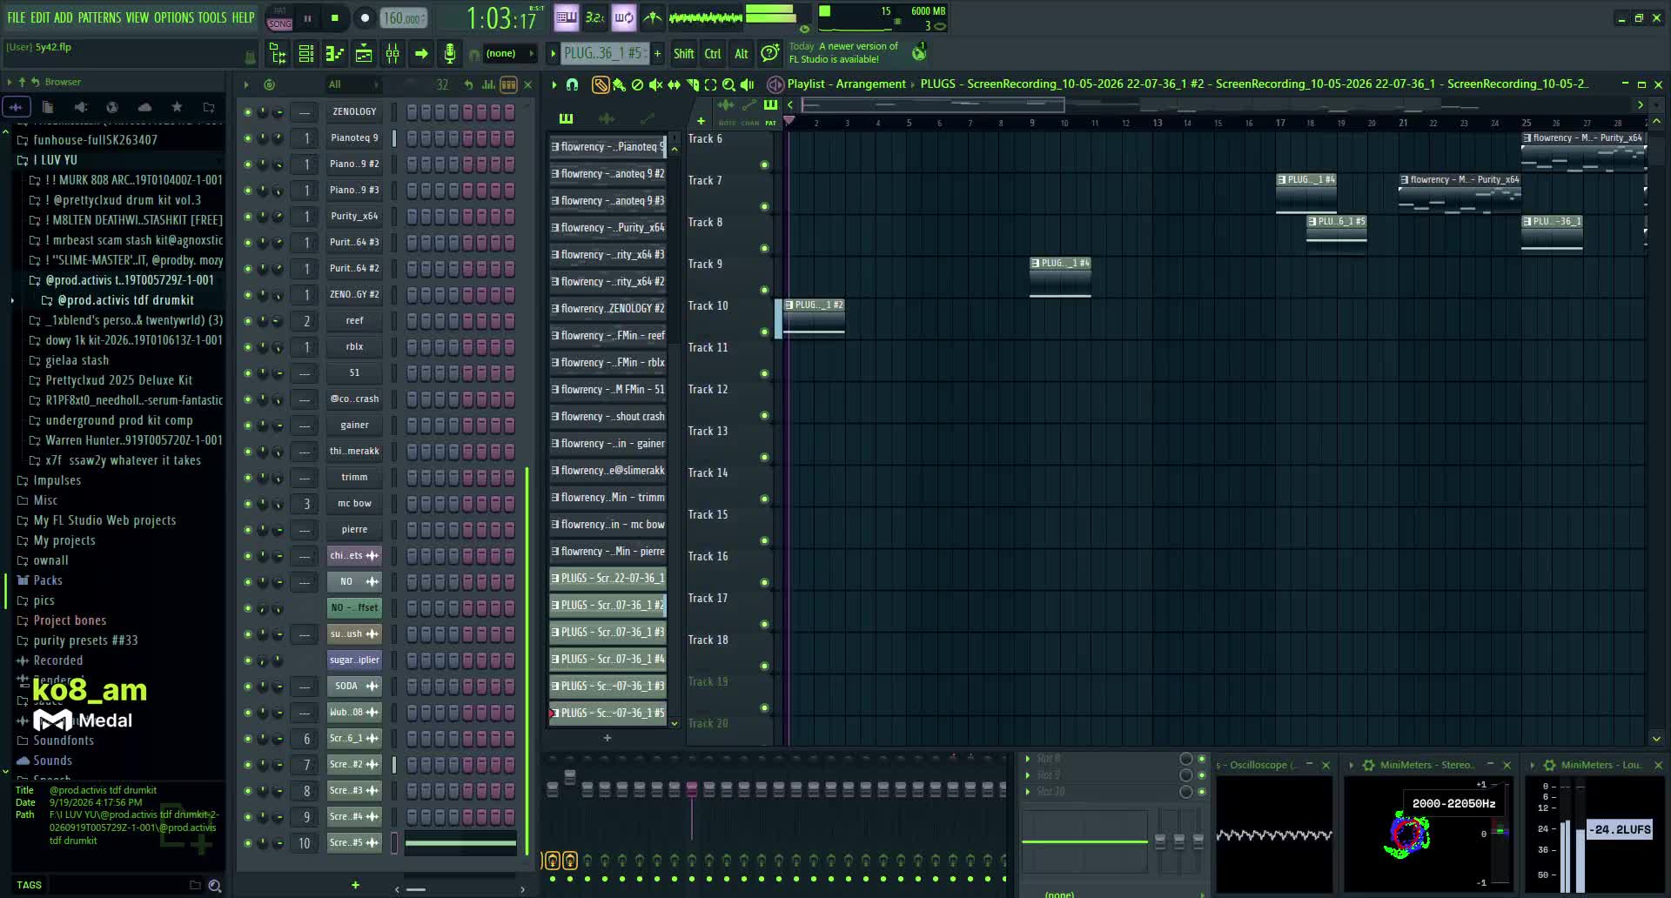1671x898 pixels.
Task: Open the Playlist options menu arrow
Action: point(554,84)
